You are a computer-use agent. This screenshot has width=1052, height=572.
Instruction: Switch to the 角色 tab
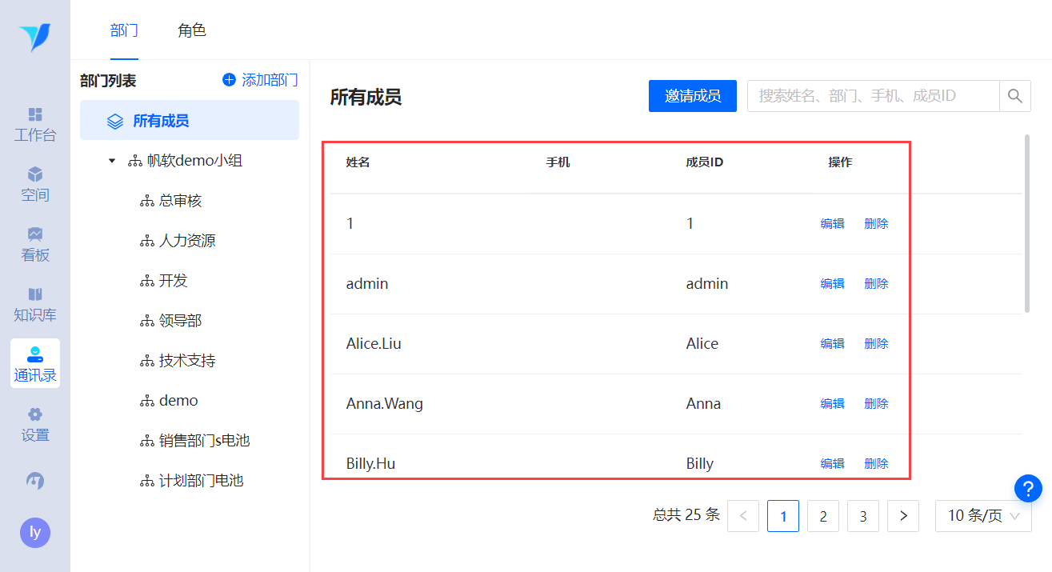192,30
